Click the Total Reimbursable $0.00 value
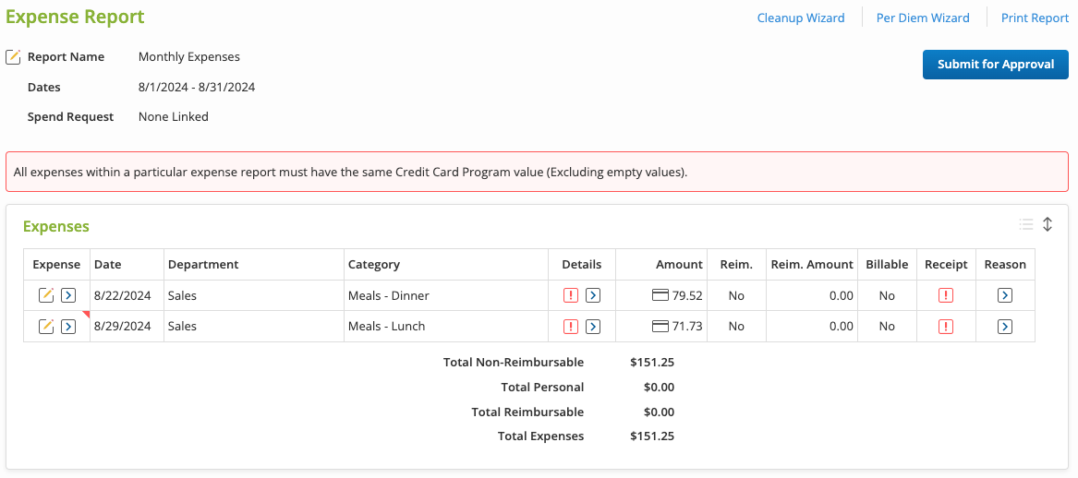 [x=659, y=412]
